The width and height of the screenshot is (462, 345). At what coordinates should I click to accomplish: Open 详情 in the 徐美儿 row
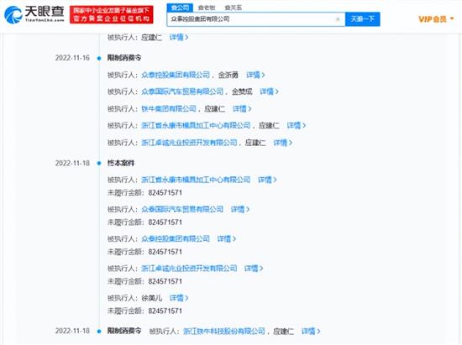[x=179, y=298]
